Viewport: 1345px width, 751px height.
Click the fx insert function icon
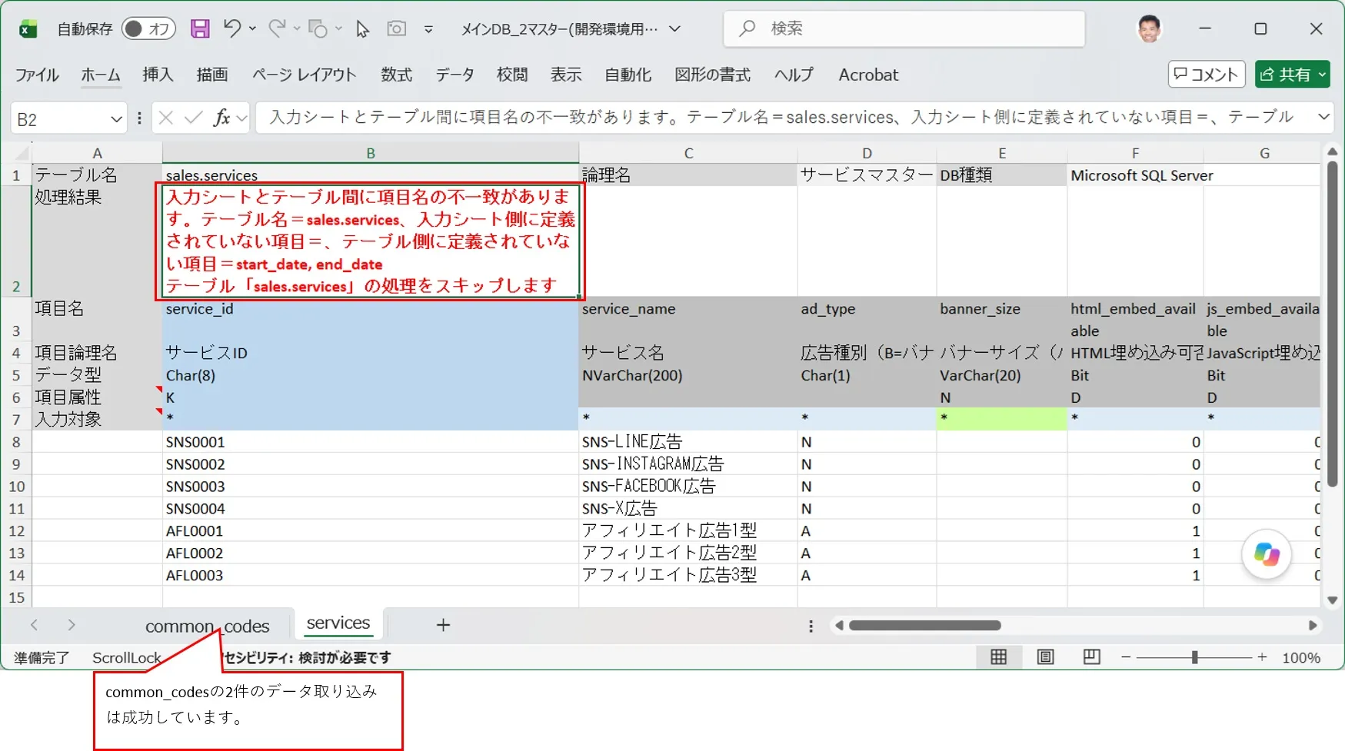pos(222,118)
